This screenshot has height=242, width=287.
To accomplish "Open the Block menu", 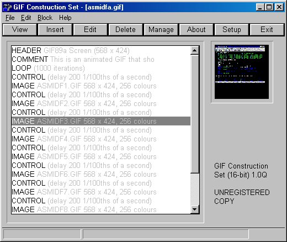I will point(45,18).
